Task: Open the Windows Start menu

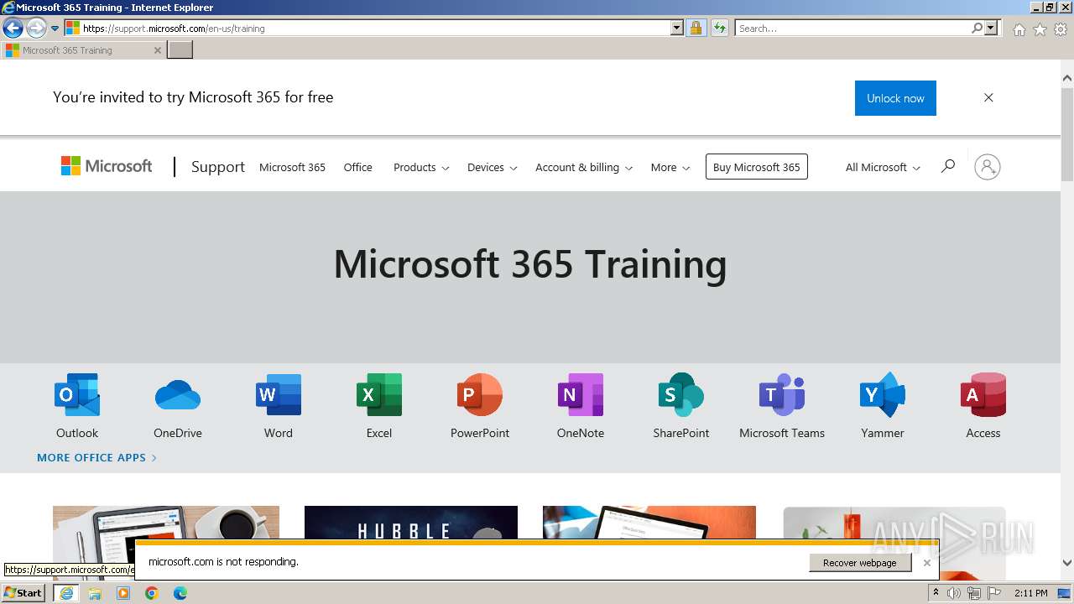Action: [x=23, y=593]
